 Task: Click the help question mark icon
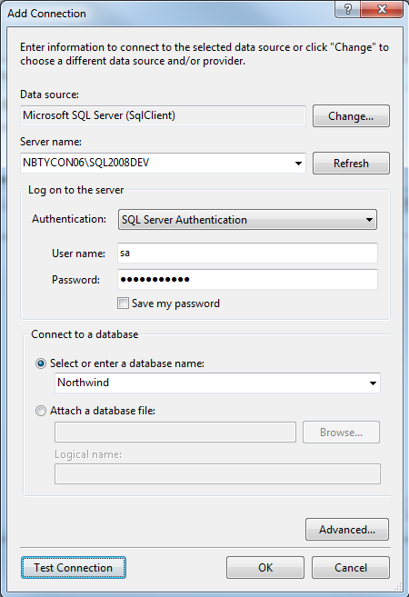point(347,9)
